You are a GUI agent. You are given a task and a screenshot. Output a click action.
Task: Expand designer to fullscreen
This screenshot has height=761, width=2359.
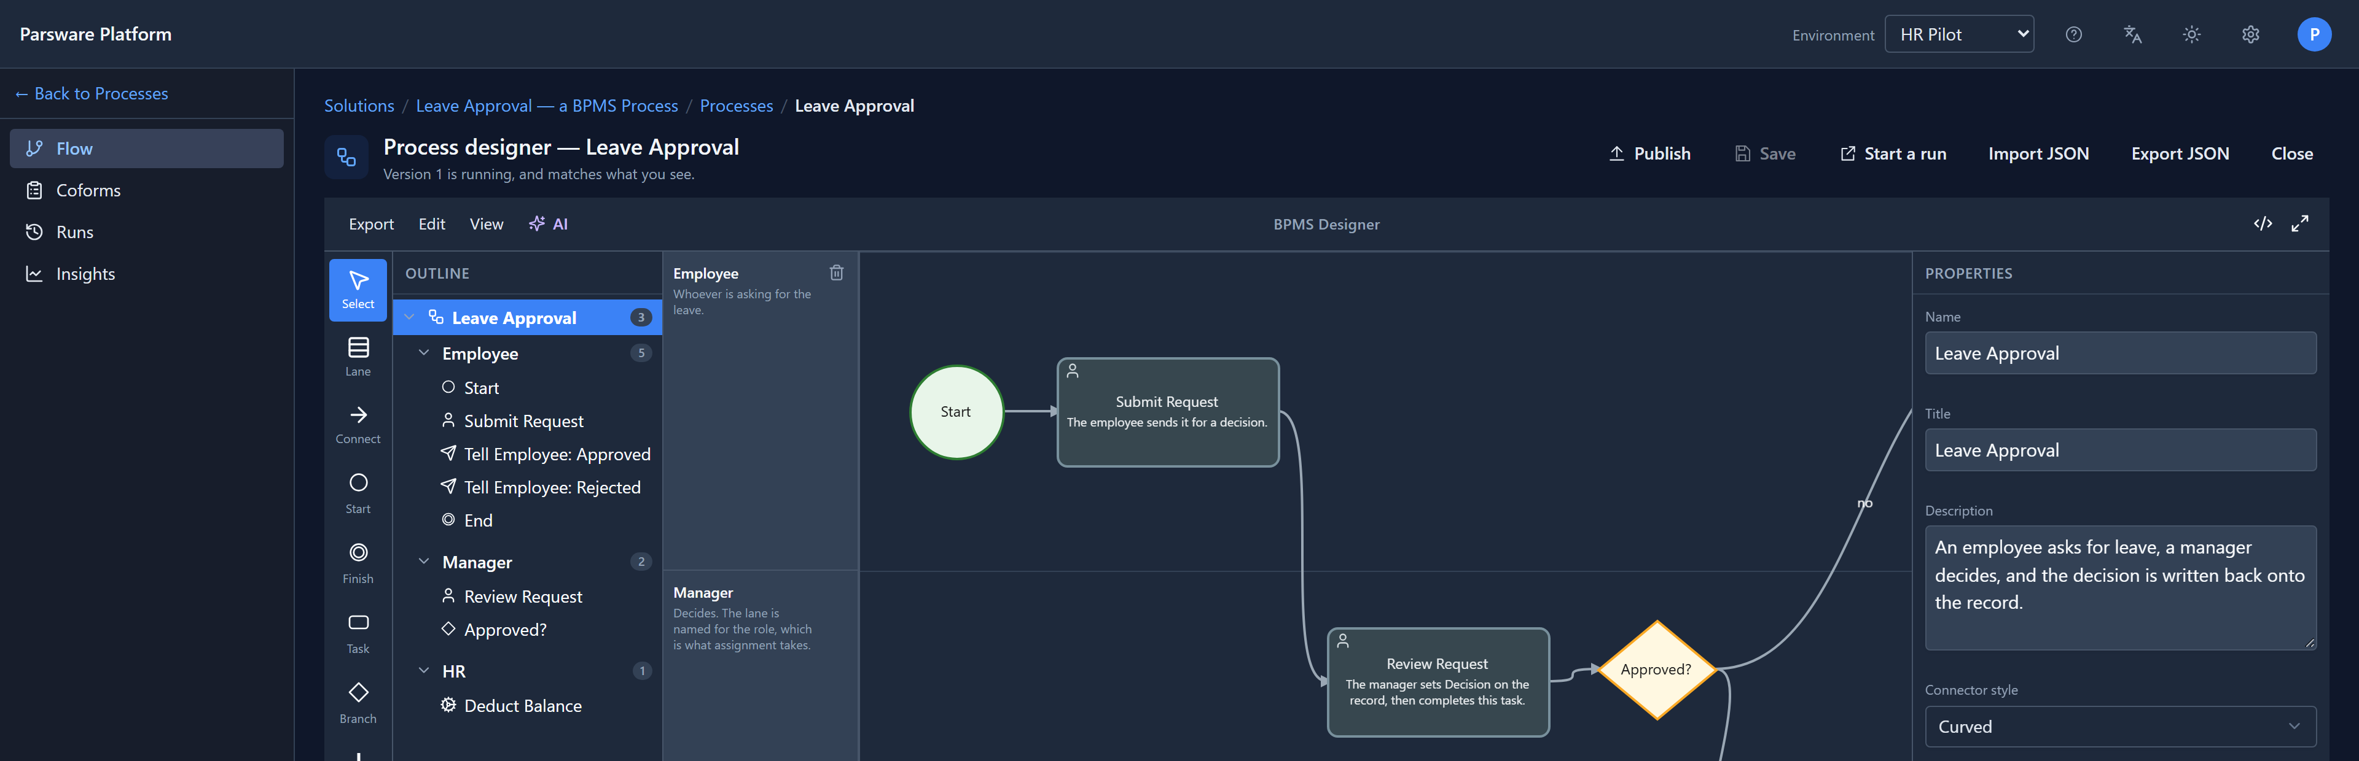pos(2299,224)
